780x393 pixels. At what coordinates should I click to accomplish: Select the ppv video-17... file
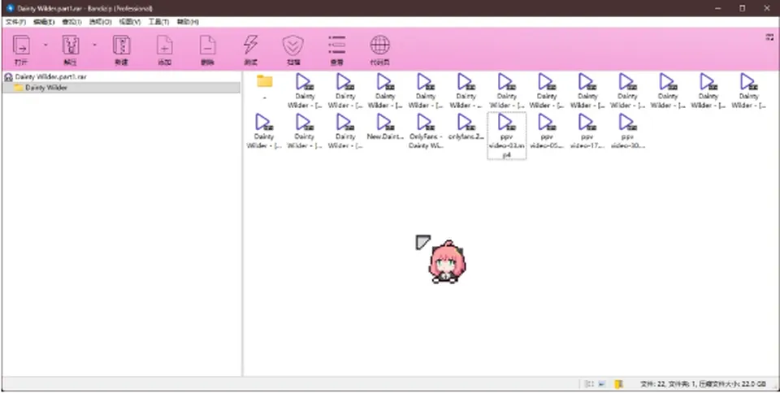pyautogui.click(x=587, y=132)
